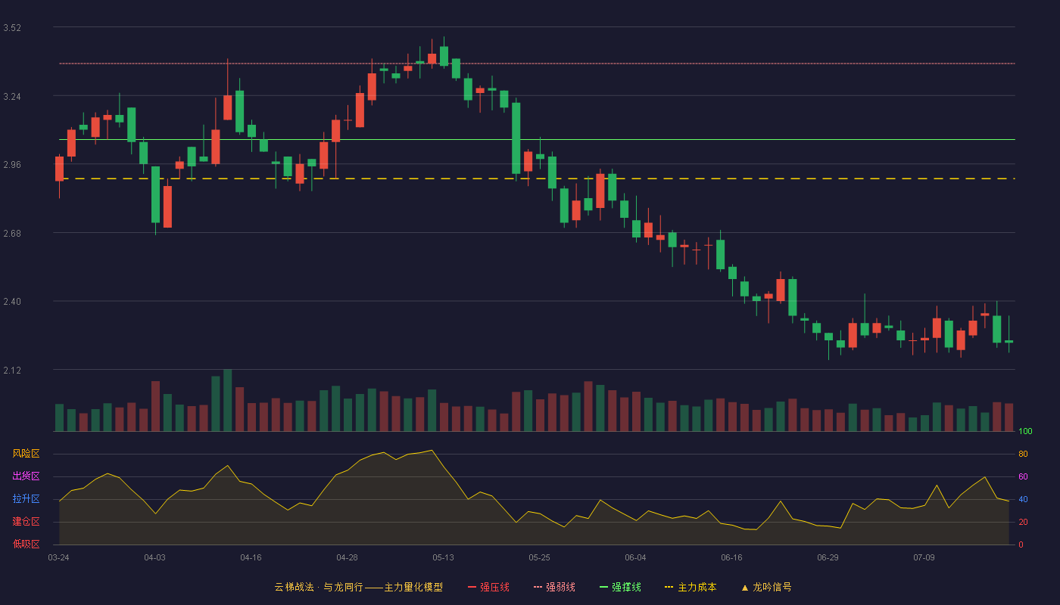Click the 04-28 date label
This screenshot has width=1060, height=605.
coord(347,557)
